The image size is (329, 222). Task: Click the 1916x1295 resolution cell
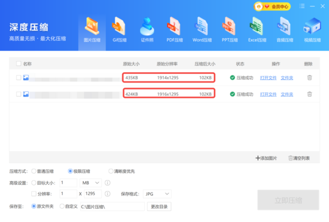coord(168,95)
